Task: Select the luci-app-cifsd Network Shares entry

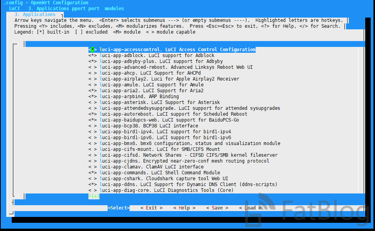Action: coord(189,155)
